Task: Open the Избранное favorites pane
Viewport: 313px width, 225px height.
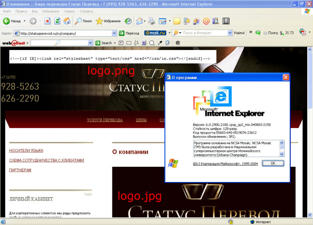Action: [x=108, y=21]
